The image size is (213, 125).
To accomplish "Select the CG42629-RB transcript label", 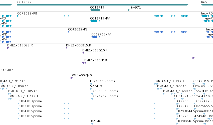I will click(x=27, y=13).
